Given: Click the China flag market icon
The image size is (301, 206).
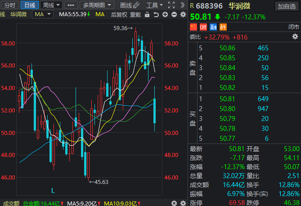Looking at the screenshot, I should click(x=193, y=28).
